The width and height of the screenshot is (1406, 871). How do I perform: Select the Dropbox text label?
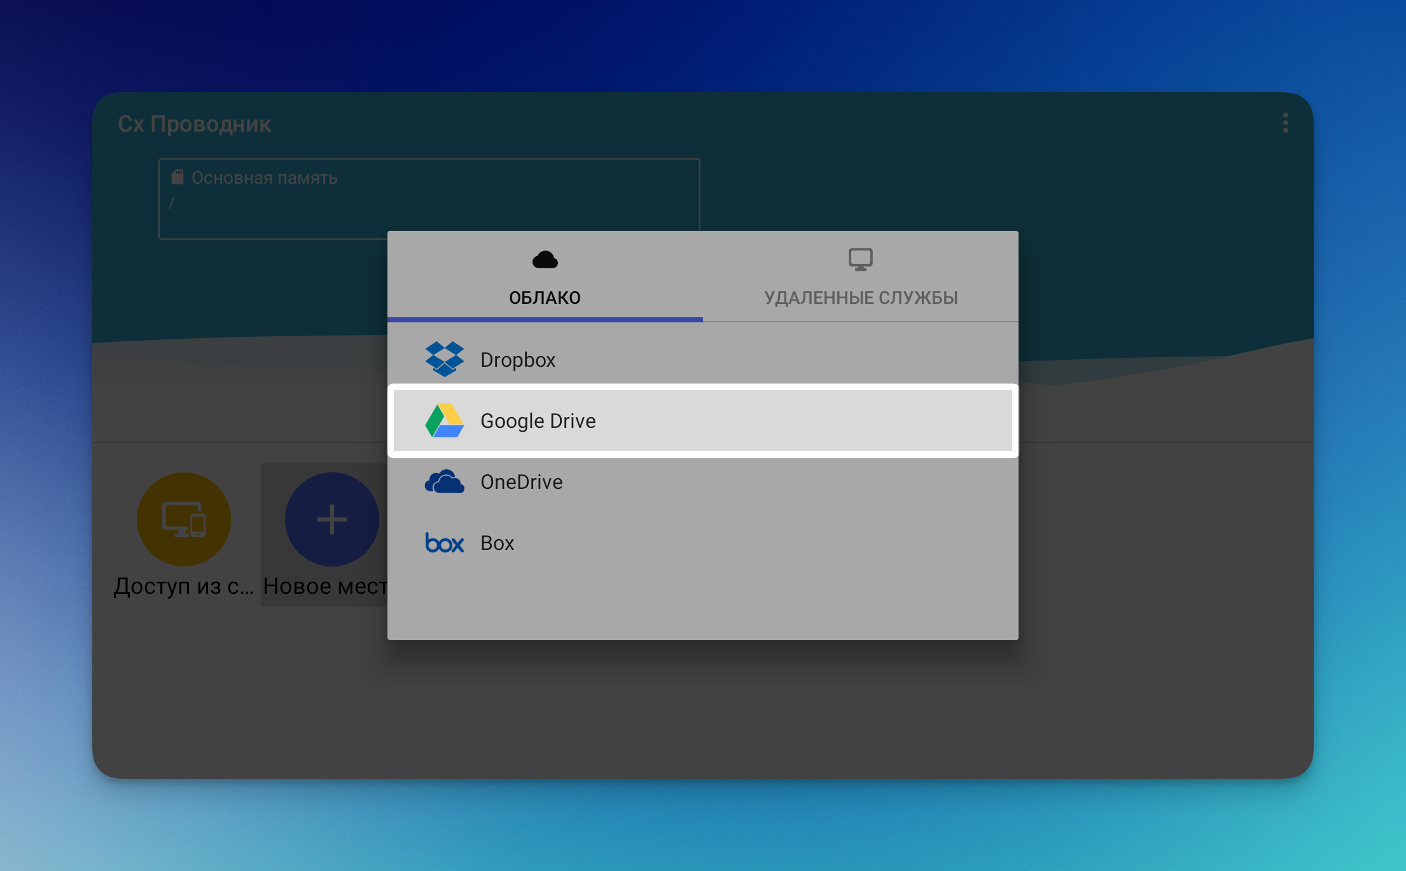click(518, 360)
